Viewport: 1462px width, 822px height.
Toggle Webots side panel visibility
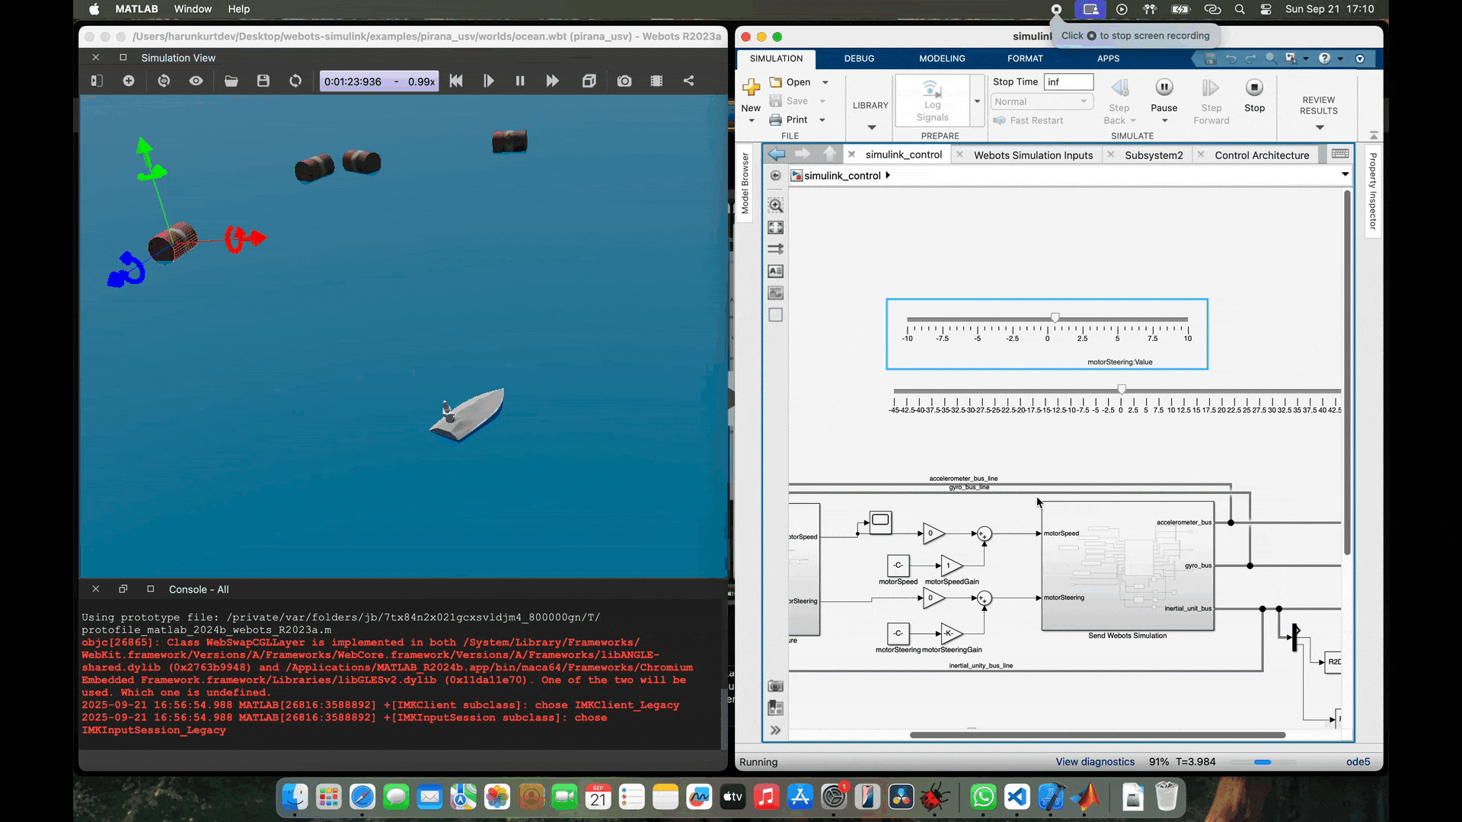click(97, 81)
